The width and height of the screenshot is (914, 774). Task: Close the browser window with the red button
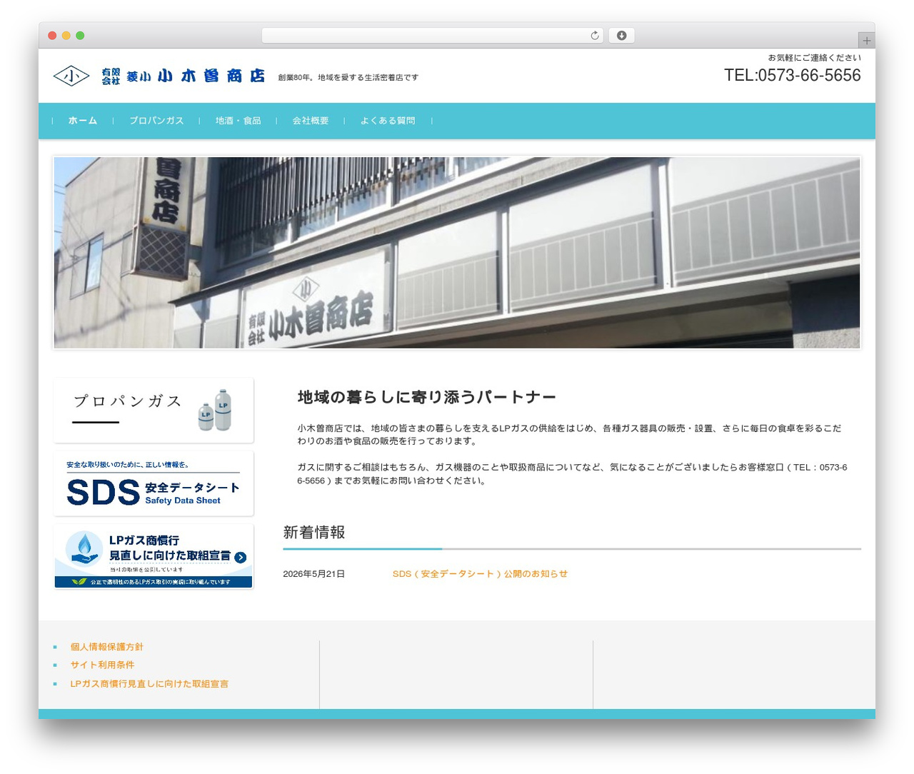tap(52, 36)
